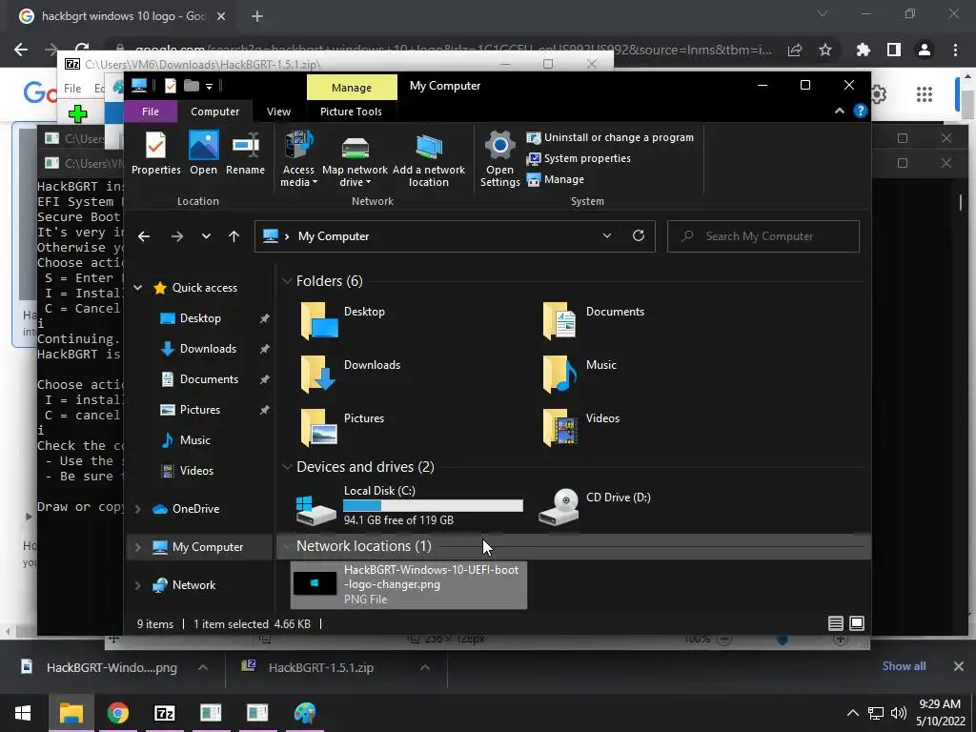The image size is (976, 732).
Task: Switch to the File tab
Action: [150, 112]
